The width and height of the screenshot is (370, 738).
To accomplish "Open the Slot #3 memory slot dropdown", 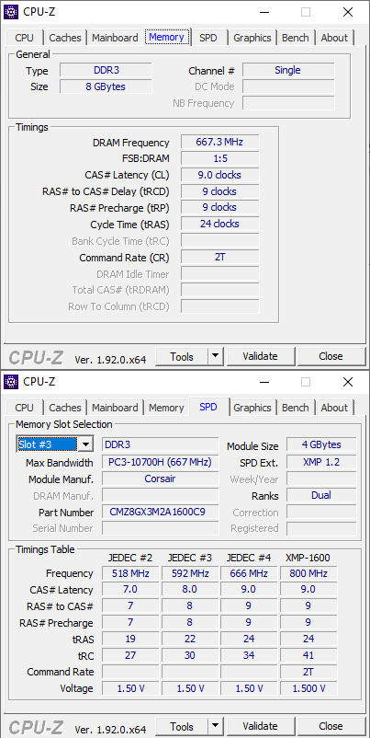I will (85, 444).
